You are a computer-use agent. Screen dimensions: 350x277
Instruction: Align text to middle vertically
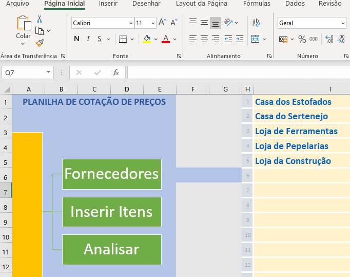(x=204, y=23)
